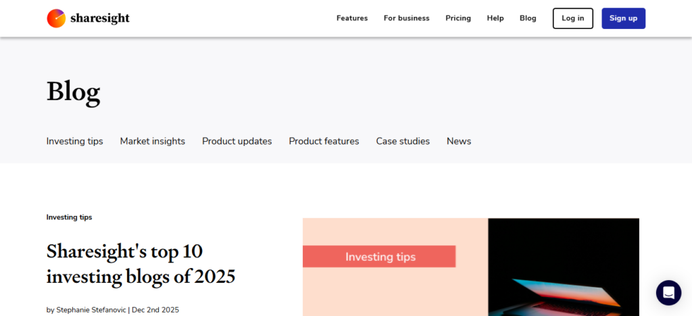Click the byline Stephanie Stefanovic | Dec 2nd 2025
692x316 pixels.
[x=113, y=310]
